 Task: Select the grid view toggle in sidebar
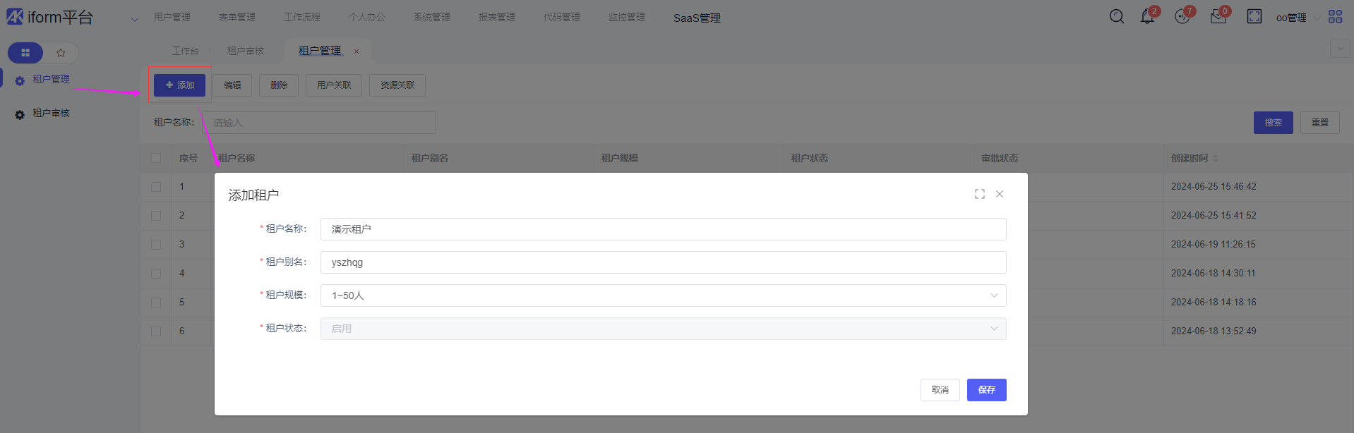(25, 53)
